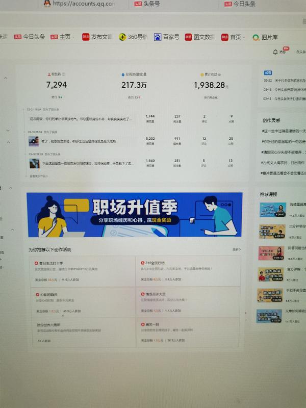Open the #这一生中 inspiration topic
The image size is (306, 408).
tap(284, 131)
